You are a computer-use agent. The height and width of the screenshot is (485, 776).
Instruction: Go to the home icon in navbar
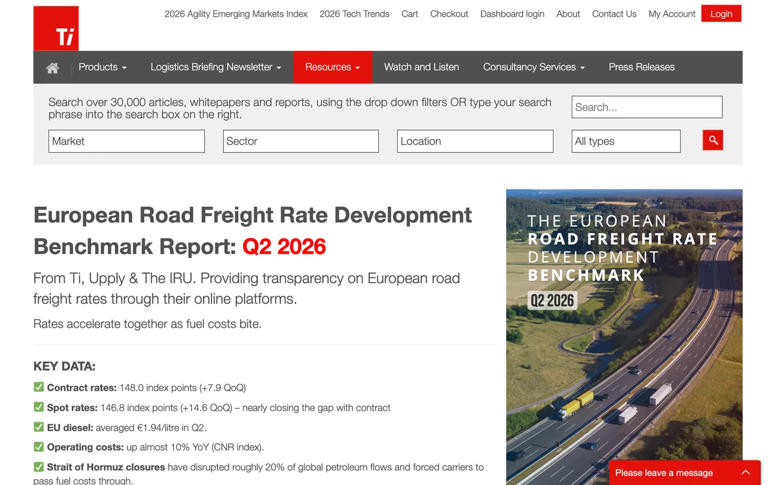[x=52, y=67]
